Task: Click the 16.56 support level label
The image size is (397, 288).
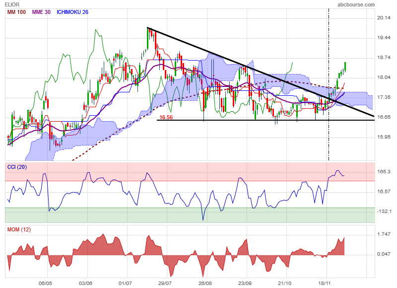Action: [166, 117]
